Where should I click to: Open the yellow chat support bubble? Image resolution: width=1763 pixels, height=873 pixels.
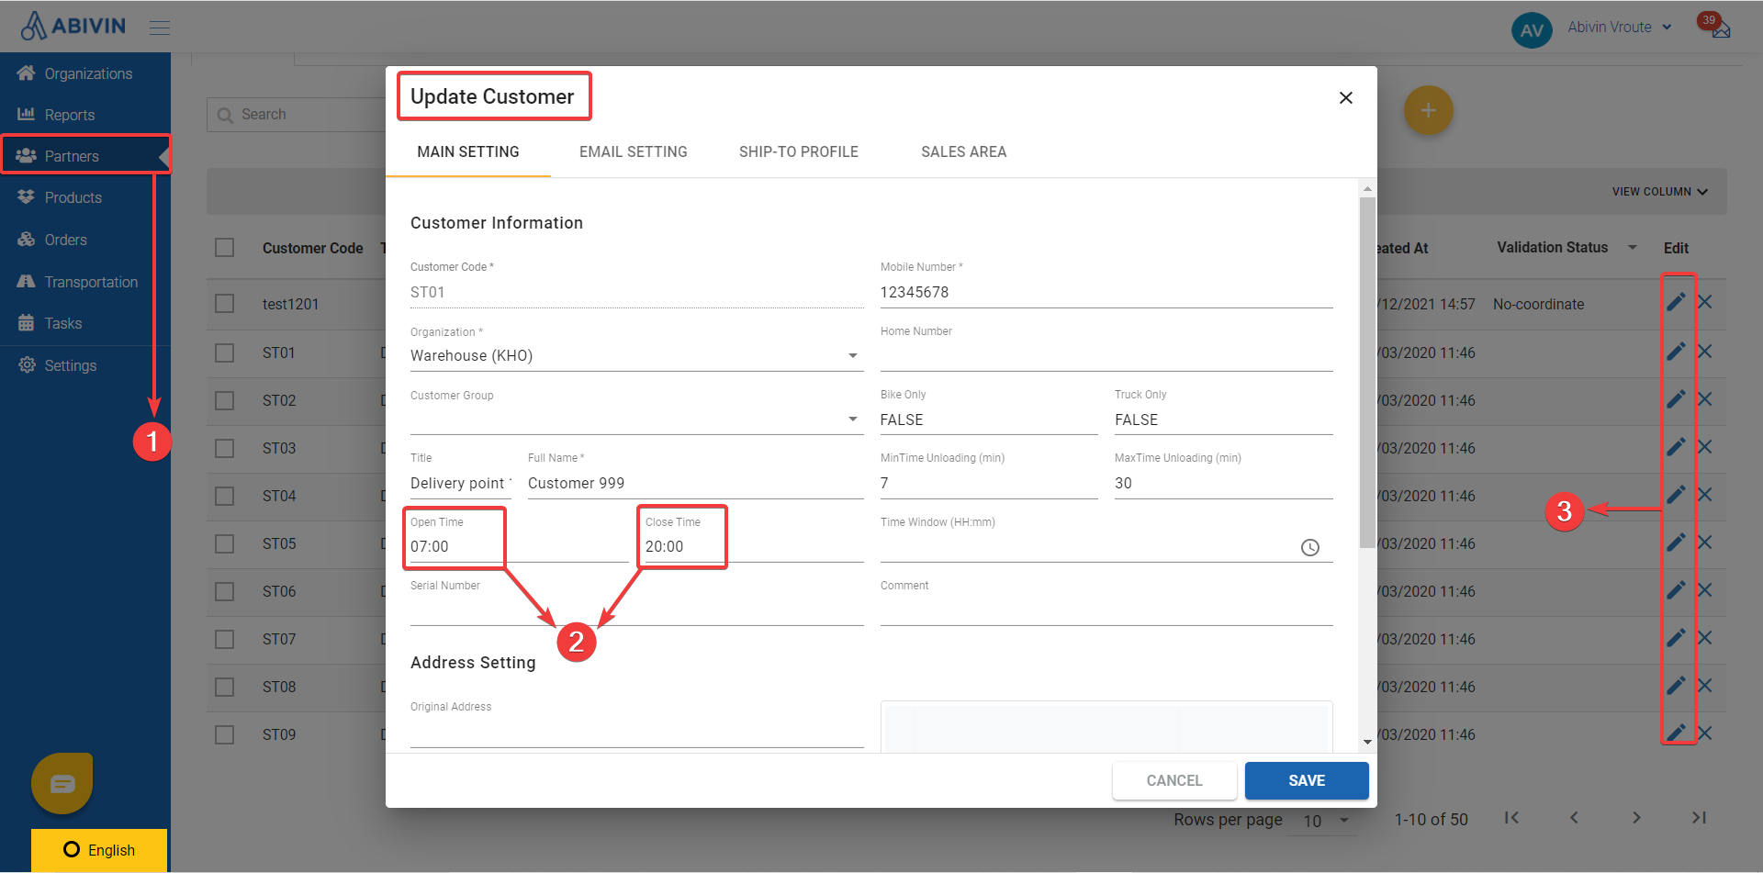[x=62, y=784]
